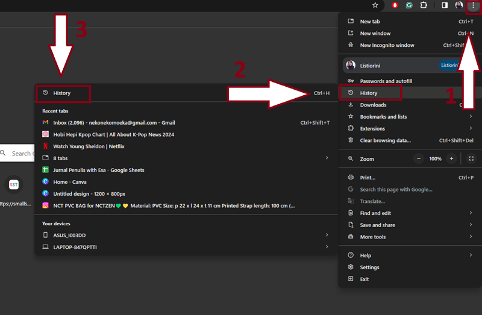Click the three-dot Chrome menu button

tap(473, 5)
